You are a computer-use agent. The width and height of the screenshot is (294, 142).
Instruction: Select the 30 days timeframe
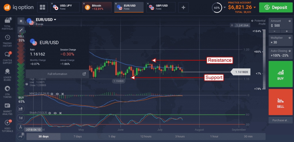tap(44, 136)
